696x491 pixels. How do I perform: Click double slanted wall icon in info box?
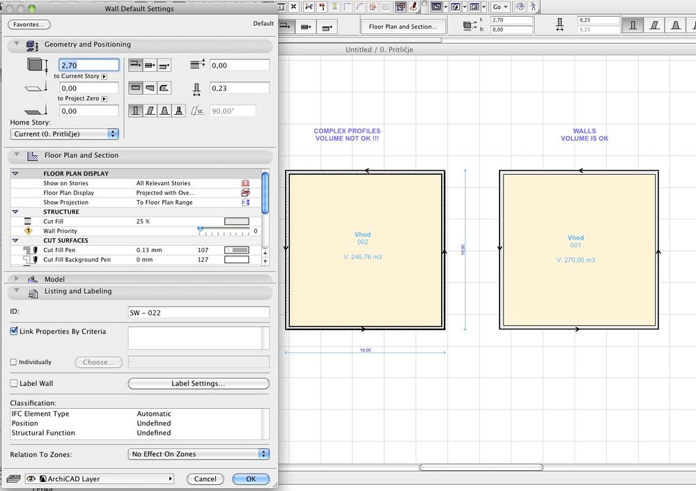tap(675, 25)
